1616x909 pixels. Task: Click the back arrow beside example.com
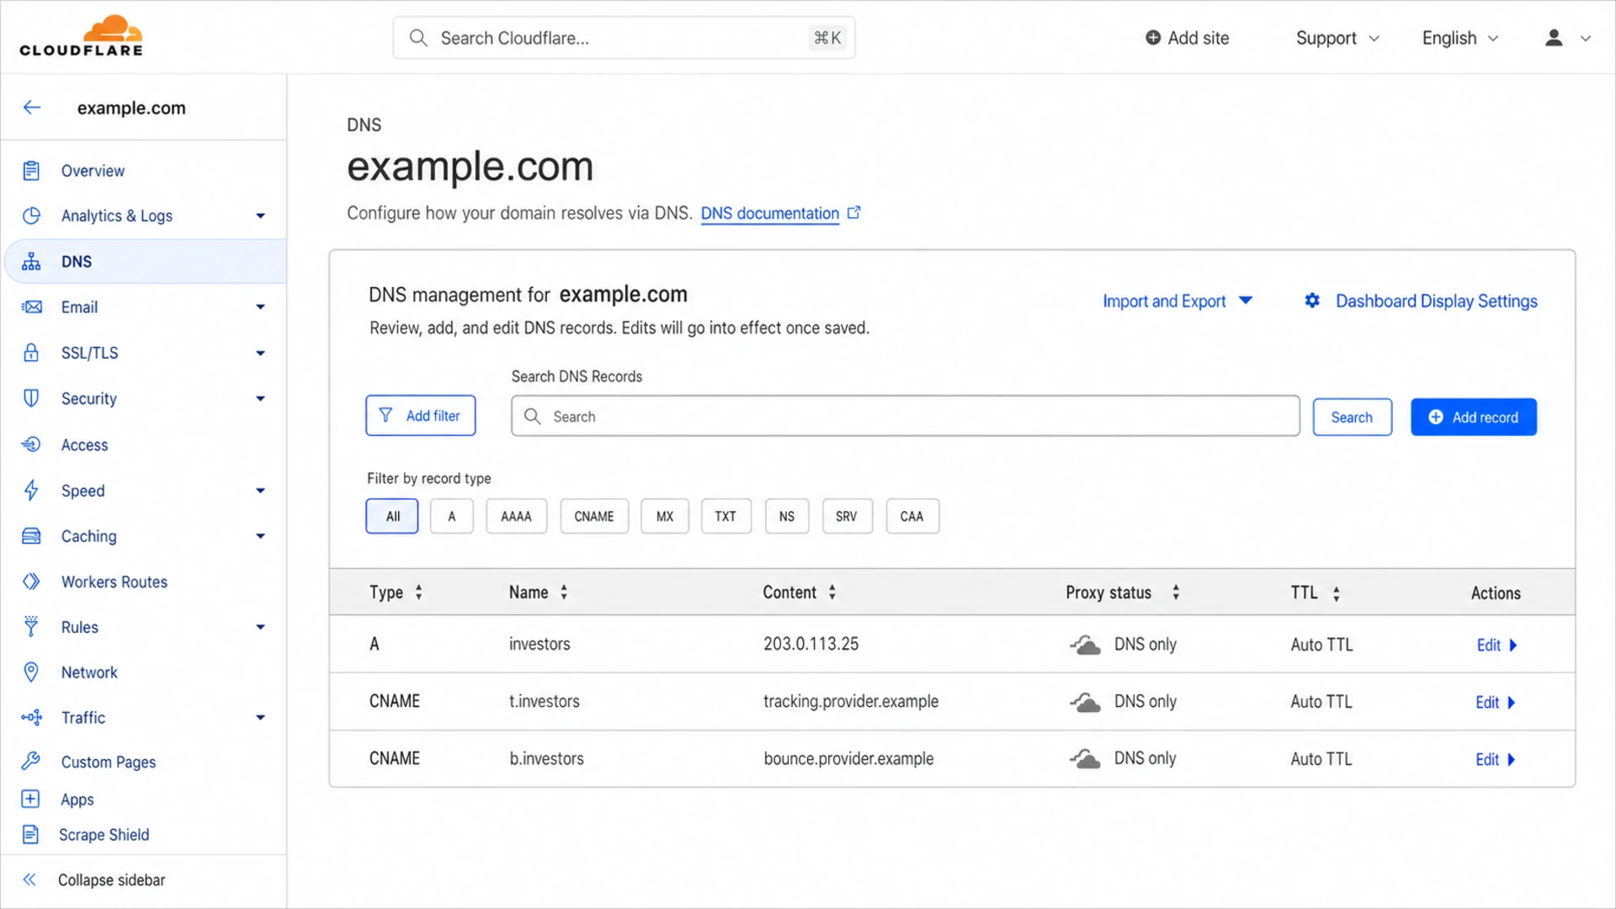tap(32, 107)
